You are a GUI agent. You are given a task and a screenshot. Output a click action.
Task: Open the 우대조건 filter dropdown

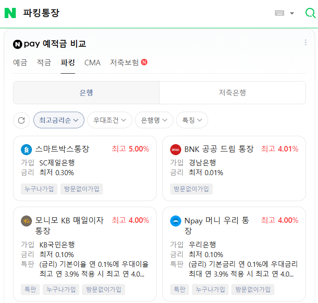(x=109, y=120)
